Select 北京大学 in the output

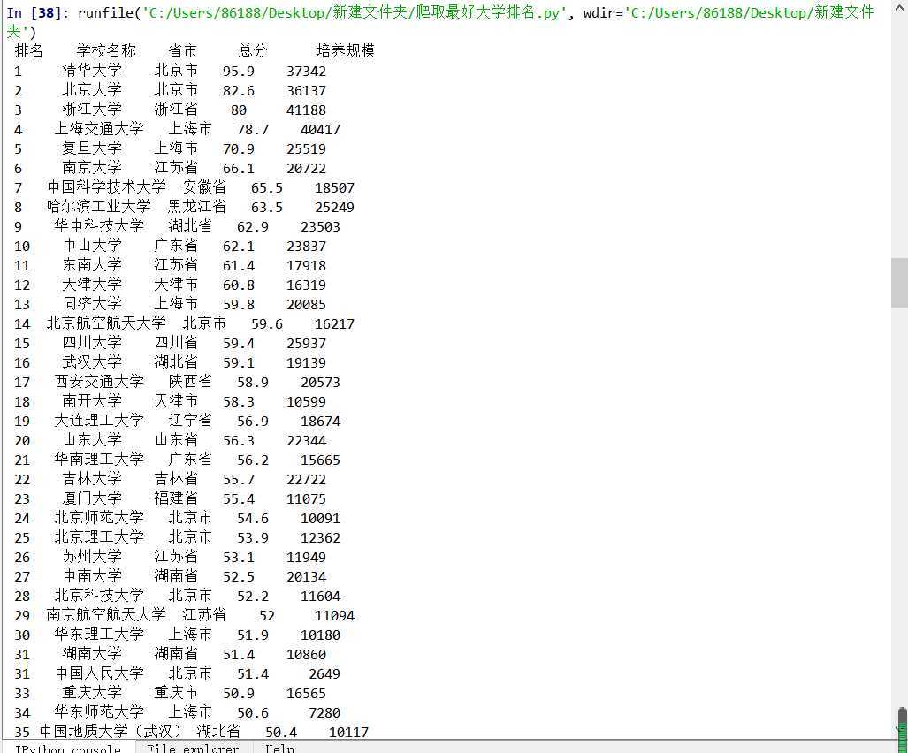click(92, 90)
